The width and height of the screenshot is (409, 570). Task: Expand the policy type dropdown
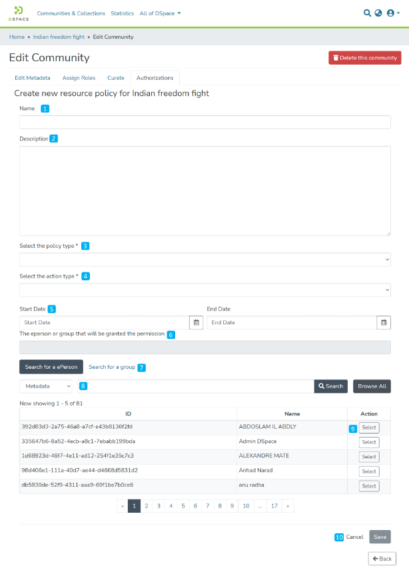(x=204, y=259)
